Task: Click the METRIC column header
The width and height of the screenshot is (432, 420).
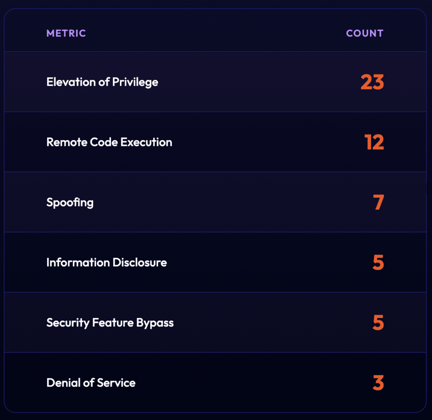Action: [66, 34]
